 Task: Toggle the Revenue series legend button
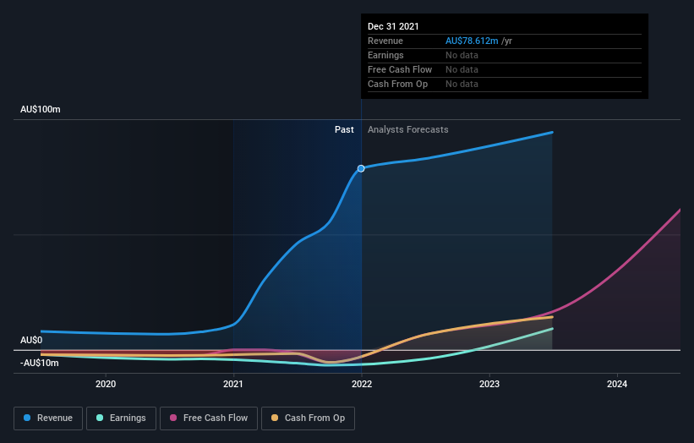pyautogui.click(x=48, y=418)
